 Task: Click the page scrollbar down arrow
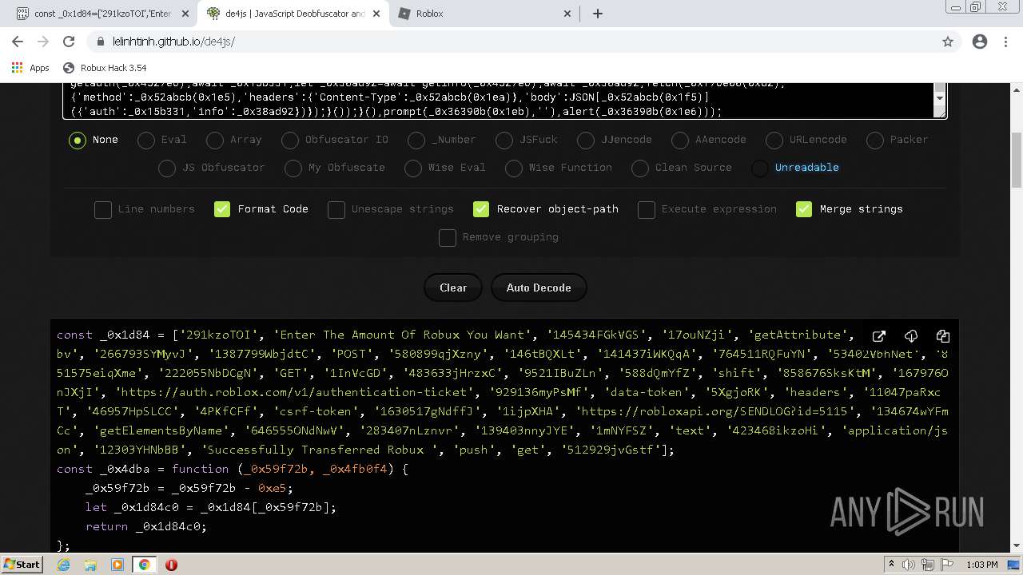pos(1016,546)
